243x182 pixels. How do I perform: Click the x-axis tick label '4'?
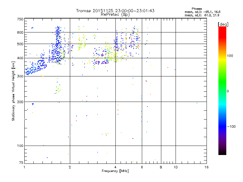click(x=115, y=167)
